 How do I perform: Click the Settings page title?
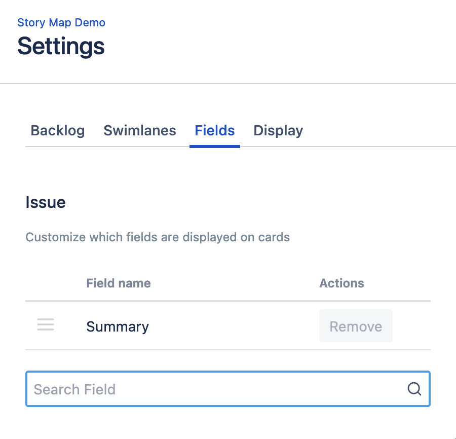click(61, 46)
